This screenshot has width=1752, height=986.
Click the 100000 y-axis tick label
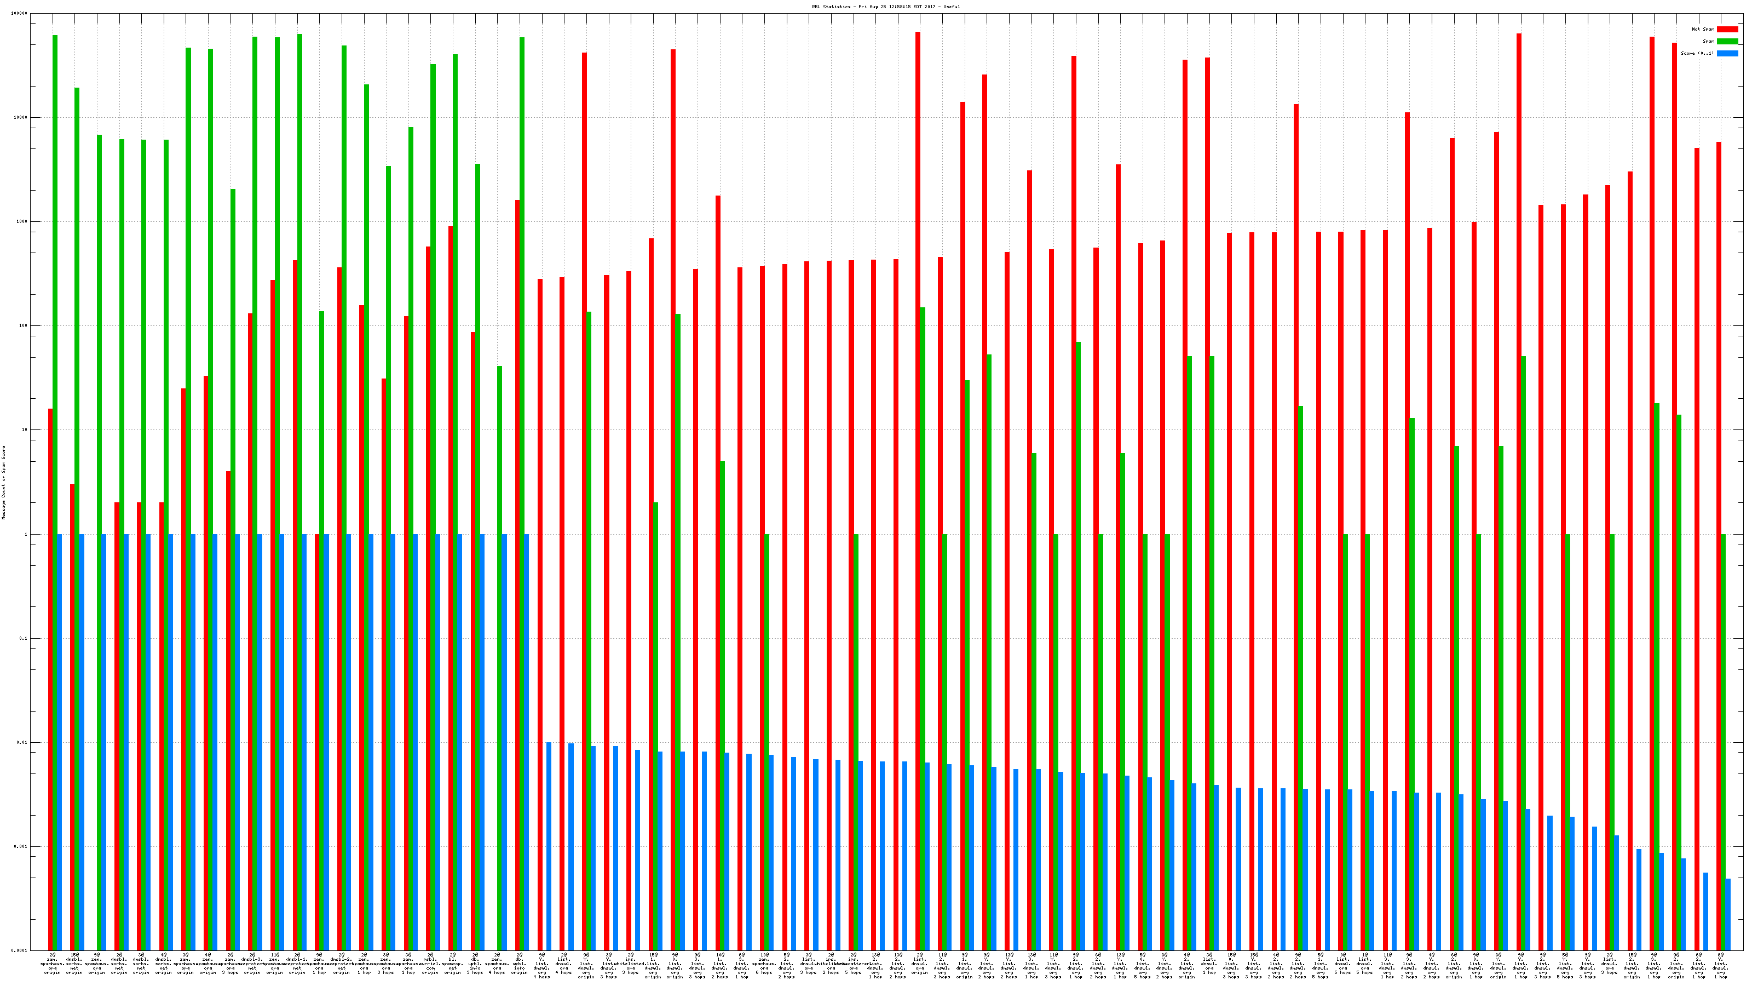20,14
